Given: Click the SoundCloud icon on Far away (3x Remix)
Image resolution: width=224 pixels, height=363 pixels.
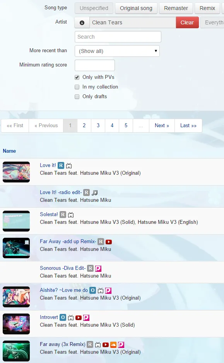Looking at the screenshot, I should tap(113, 345).
